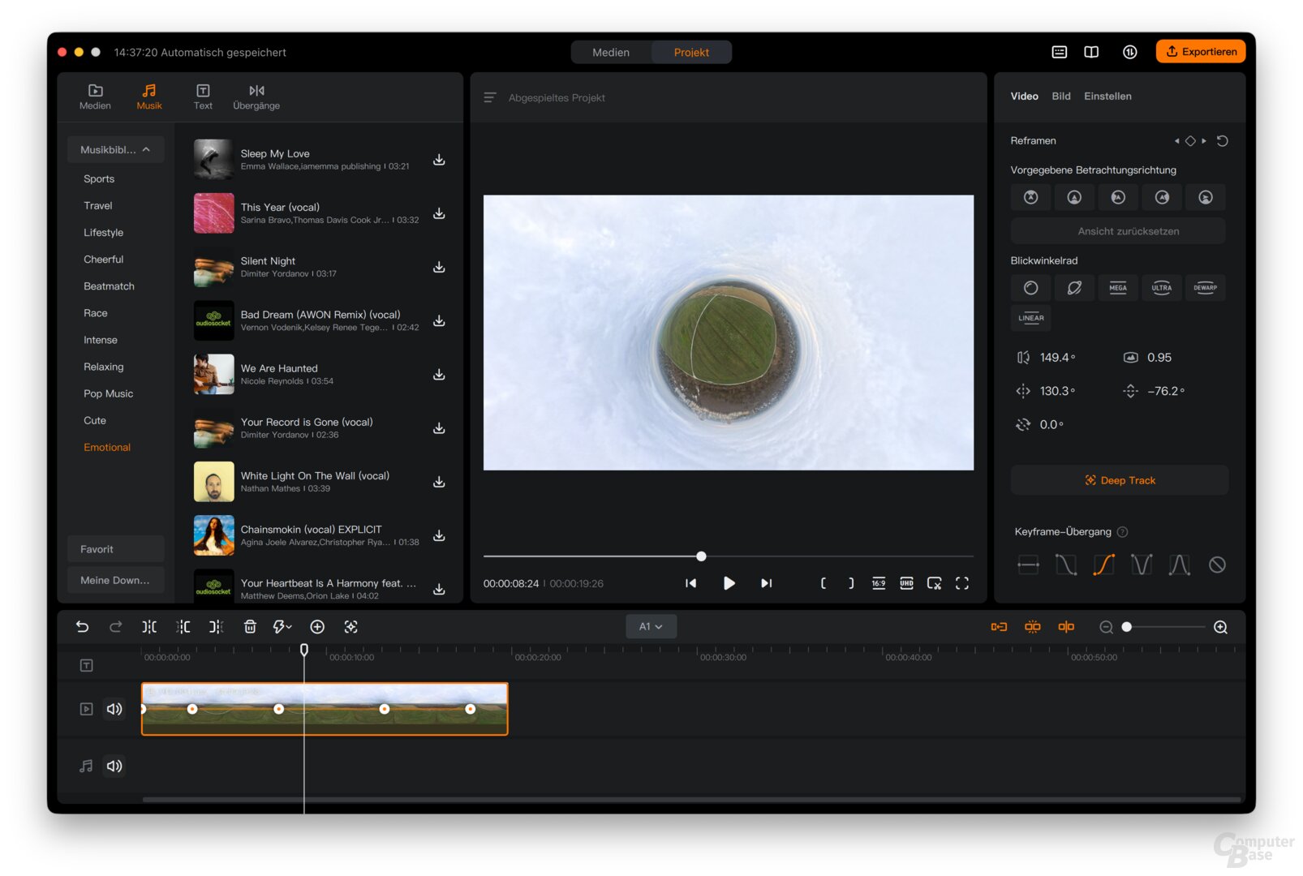This screenshot has height=876, width=1303.
Task: Enter fullscreen preview mode
Action: coord(961,583)
